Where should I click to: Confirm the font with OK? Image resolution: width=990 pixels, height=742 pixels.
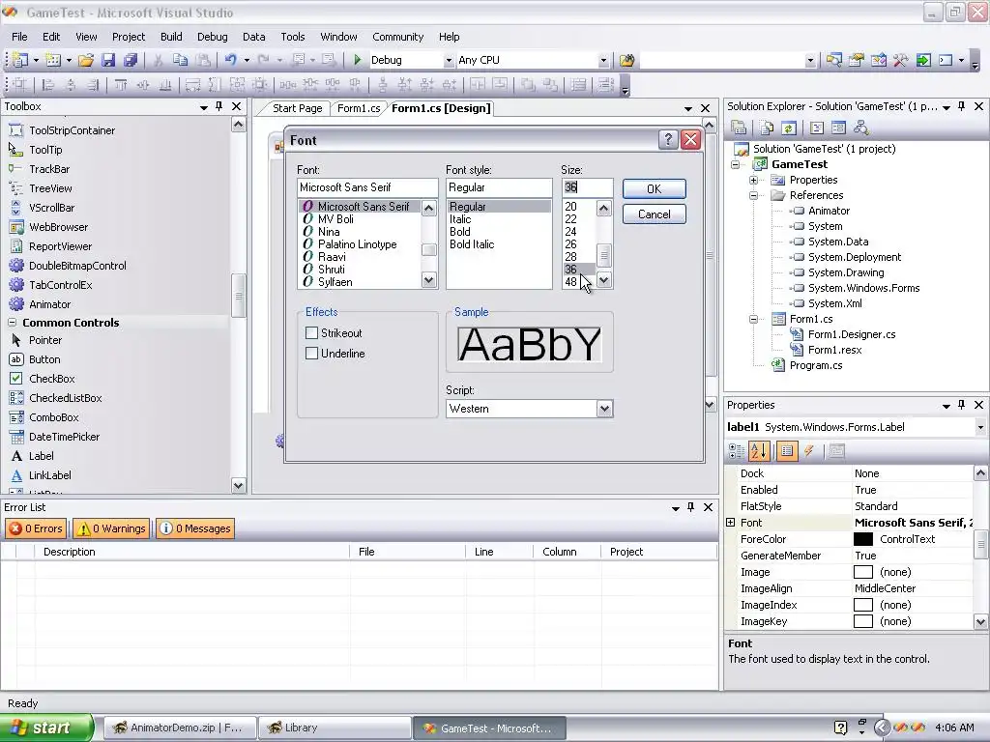[x=655, y=188]
